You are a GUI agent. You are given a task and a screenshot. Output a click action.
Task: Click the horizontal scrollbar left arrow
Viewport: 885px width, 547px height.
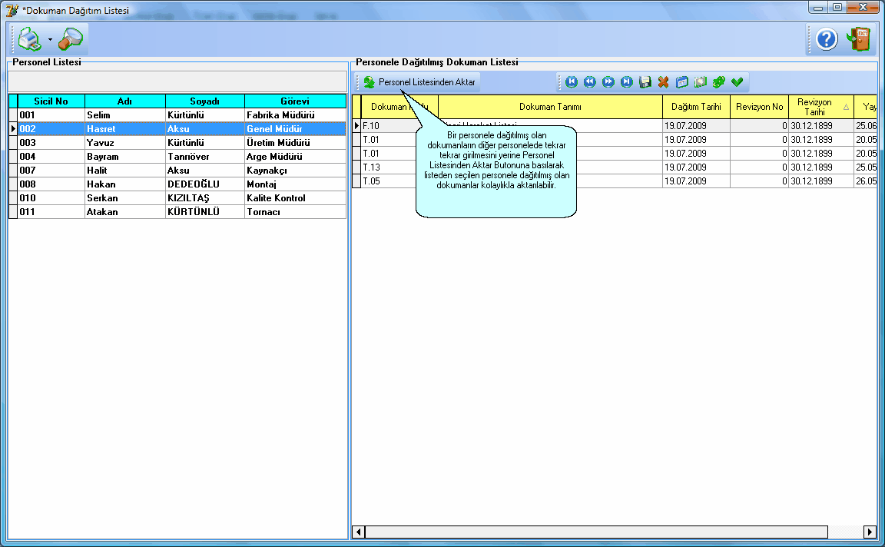click(x=359, y=532)
